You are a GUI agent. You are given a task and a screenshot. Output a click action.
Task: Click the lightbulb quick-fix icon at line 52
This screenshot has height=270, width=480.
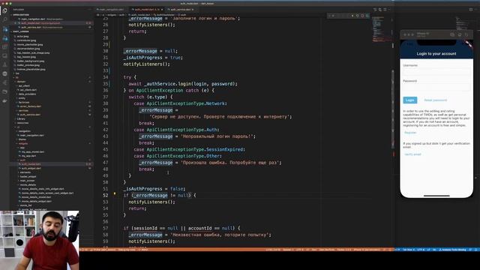[115, 193]
